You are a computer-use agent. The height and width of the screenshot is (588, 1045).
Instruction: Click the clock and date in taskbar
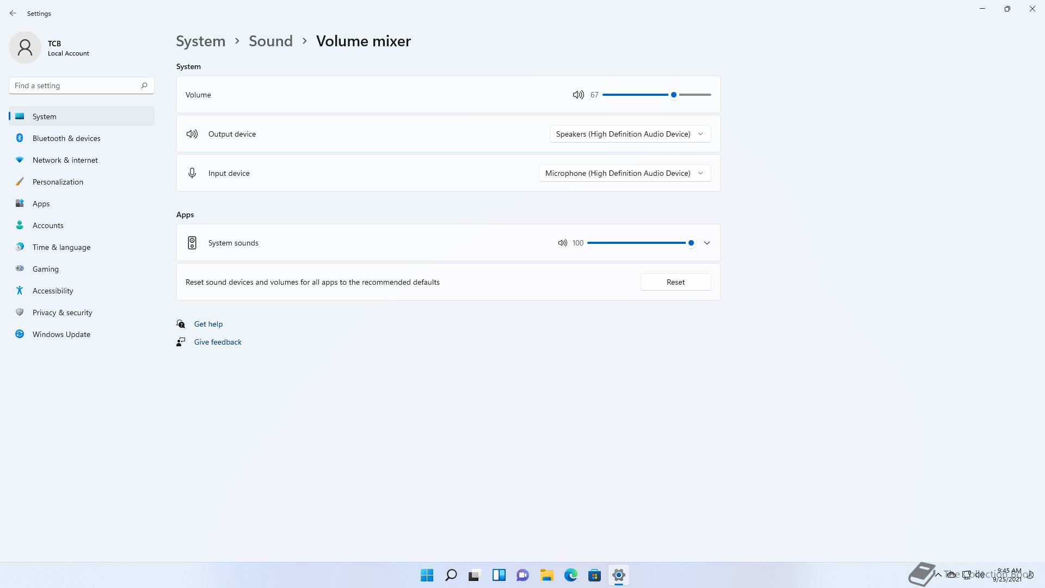(1009, 575)
